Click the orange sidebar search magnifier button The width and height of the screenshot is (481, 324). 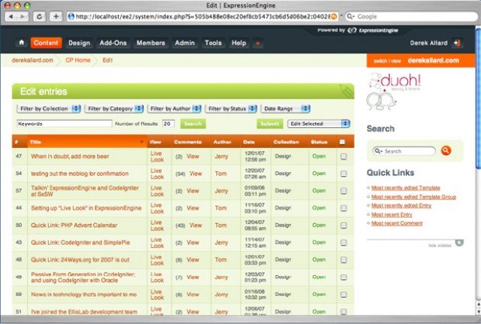tap(446, 150)
